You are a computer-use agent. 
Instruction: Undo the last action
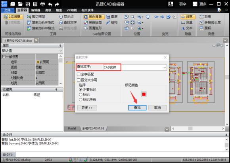pos(50,4)
